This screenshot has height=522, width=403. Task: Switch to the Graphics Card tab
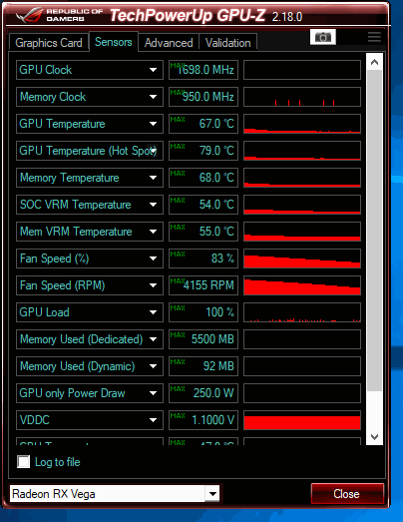coord(49,43)
